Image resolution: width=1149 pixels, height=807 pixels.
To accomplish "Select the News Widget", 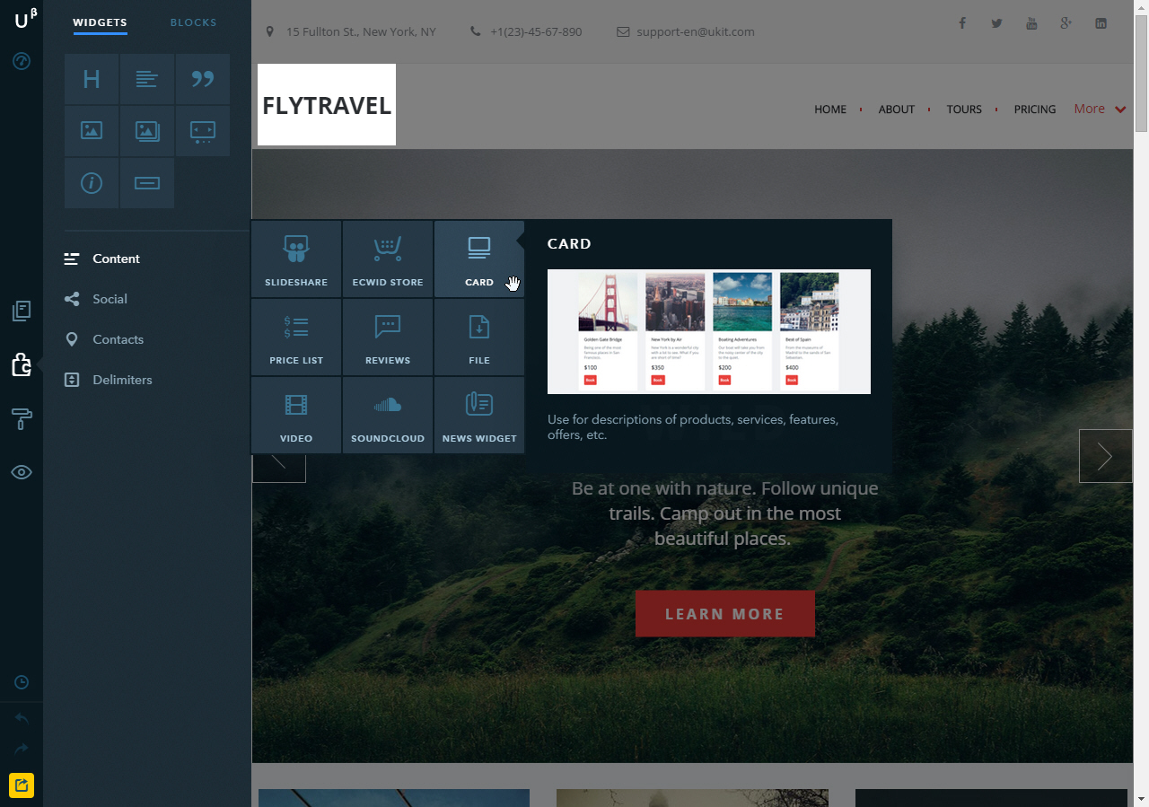I will [478, 415].
